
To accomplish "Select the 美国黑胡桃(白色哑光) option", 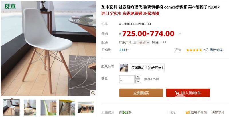I will tap(147, 68).
